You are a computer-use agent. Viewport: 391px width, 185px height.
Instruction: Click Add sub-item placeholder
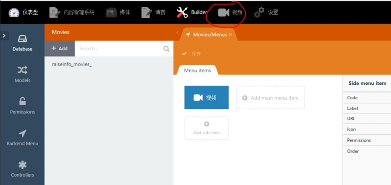206,128
